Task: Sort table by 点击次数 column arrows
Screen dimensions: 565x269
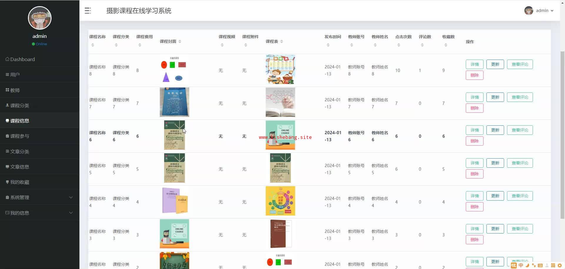Action: [x=399, y=45]
